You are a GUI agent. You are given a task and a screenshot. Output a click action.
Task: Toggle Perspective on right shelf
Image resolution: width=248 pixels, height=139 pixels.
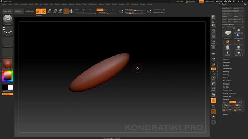(x=214, y=47)
